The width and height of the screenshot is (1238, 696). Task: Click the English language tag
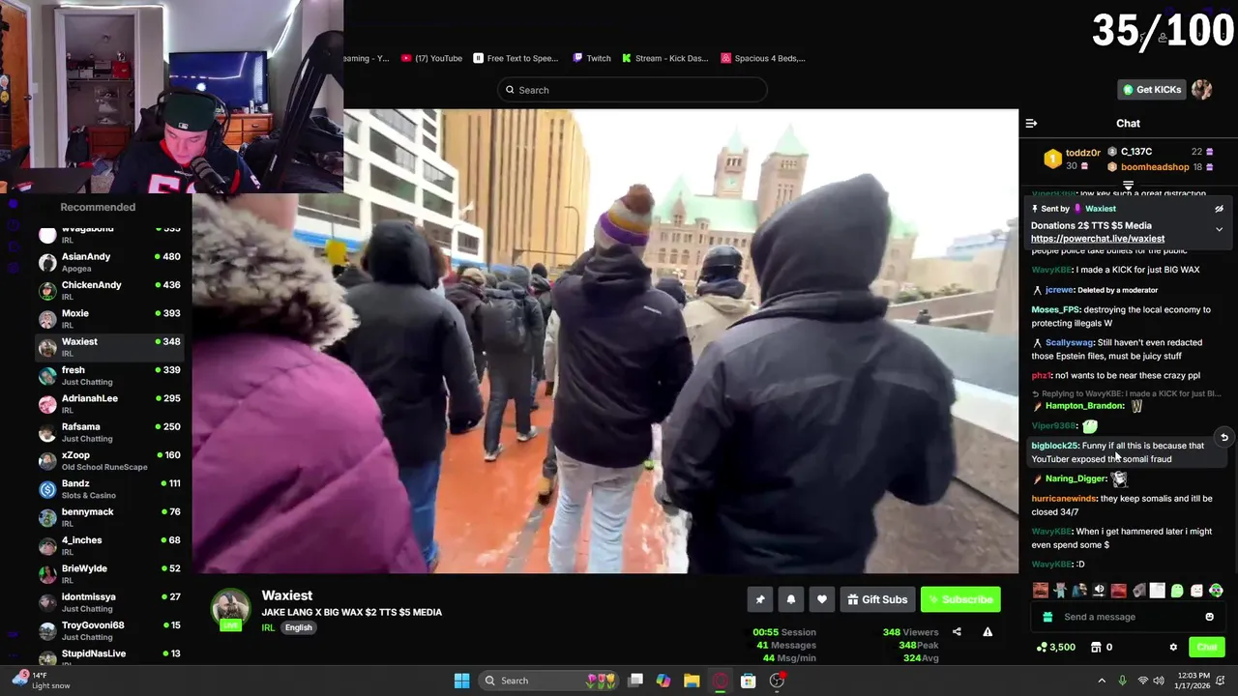click(298, 627)
